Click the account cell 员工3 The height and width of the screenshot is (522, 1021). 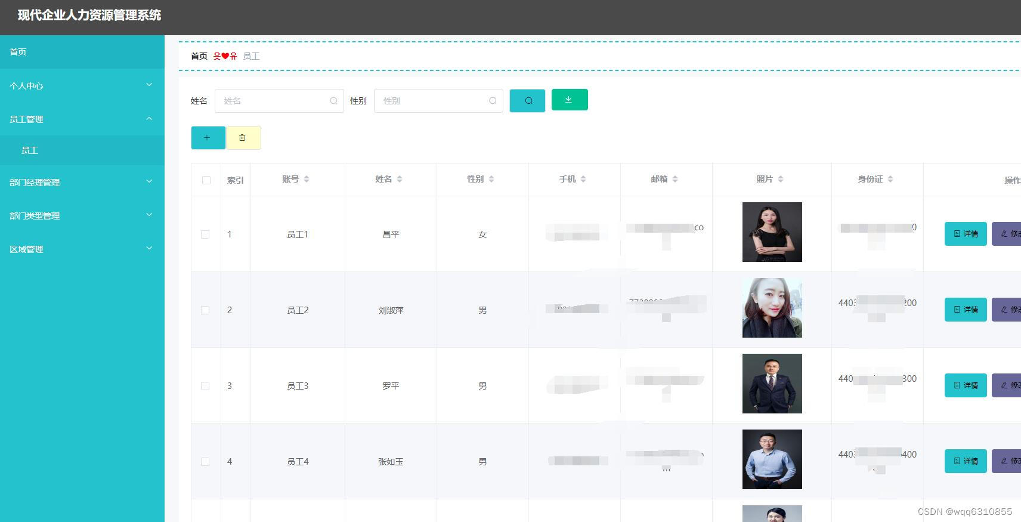point(298,386)
